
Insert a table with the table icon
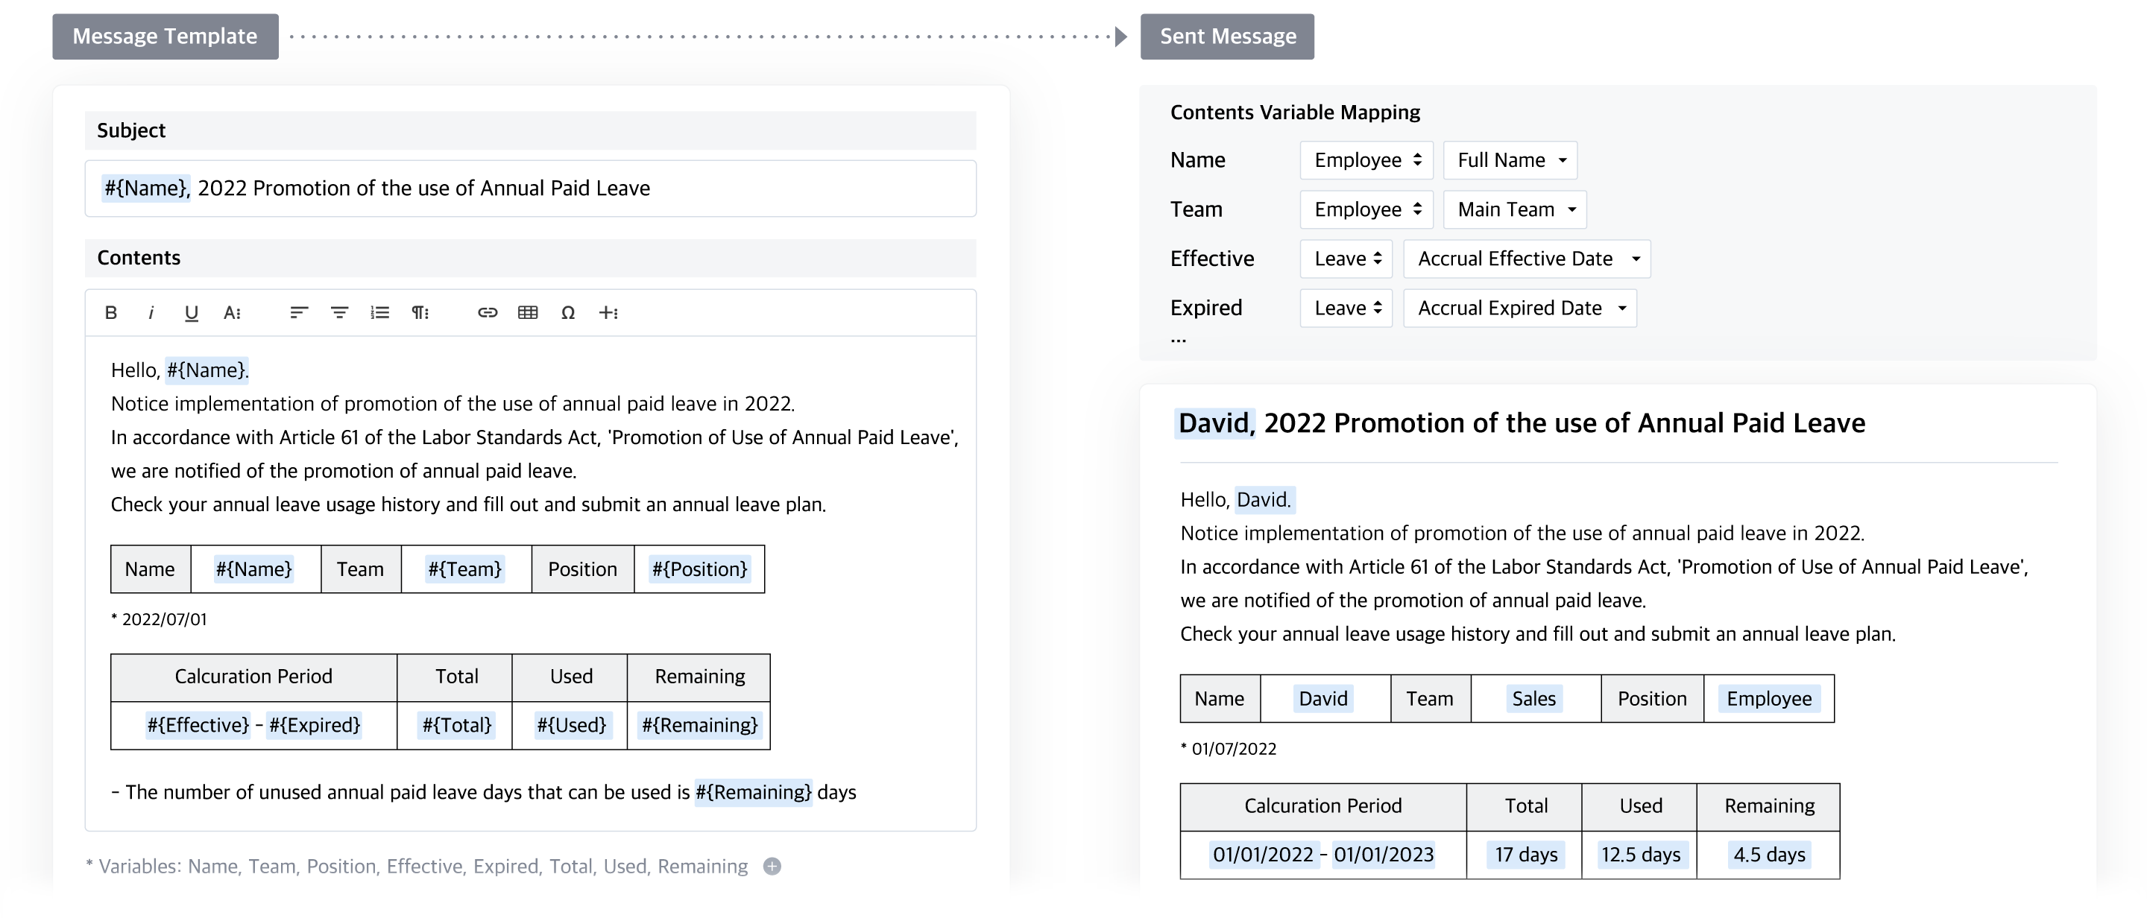click(x=528, y=312)
